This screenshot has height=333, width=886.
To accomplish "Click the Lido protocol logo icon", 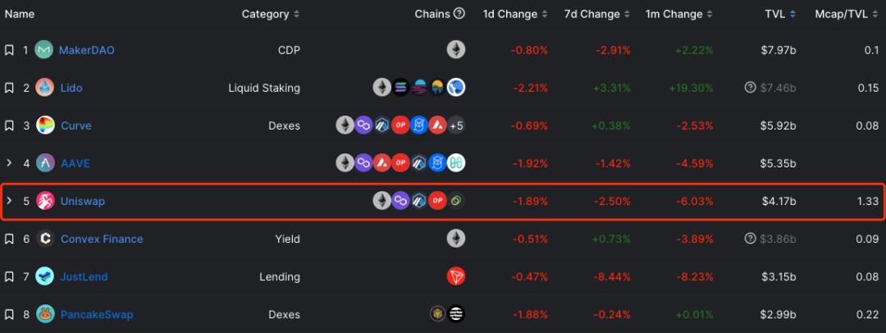I will click(x=45, y=88).
